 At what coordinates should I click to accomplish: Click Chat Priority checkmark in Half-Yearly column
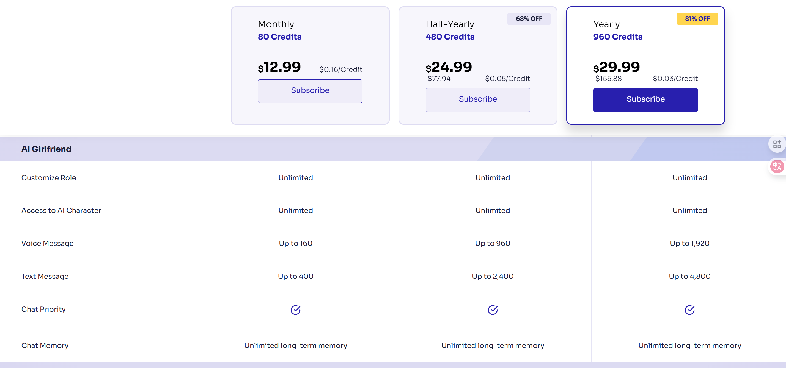coord(493,310)
